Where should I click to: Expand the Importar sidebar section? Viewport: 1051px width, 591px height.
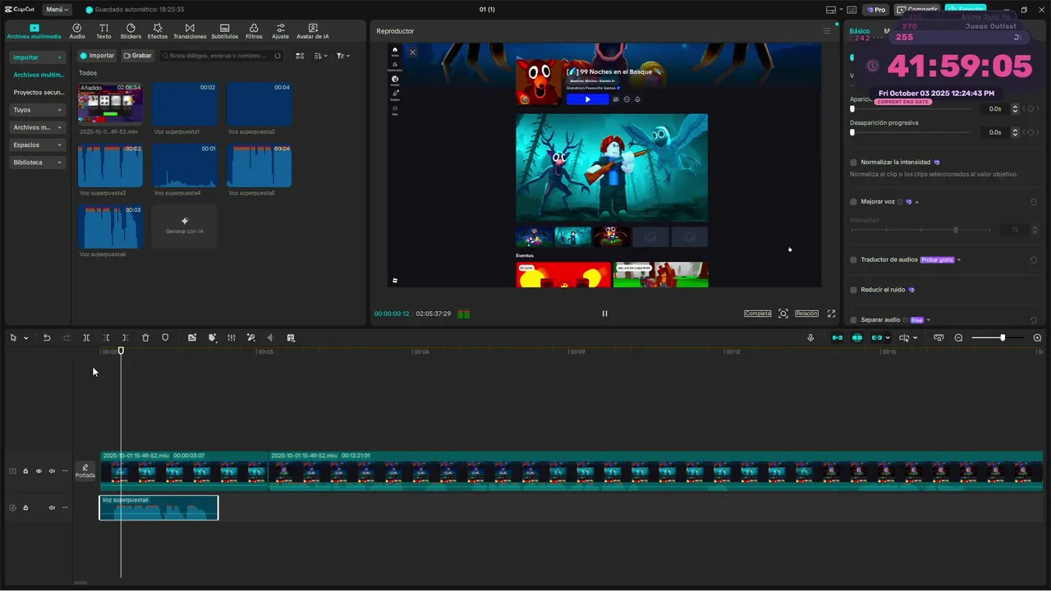(38, 57)
